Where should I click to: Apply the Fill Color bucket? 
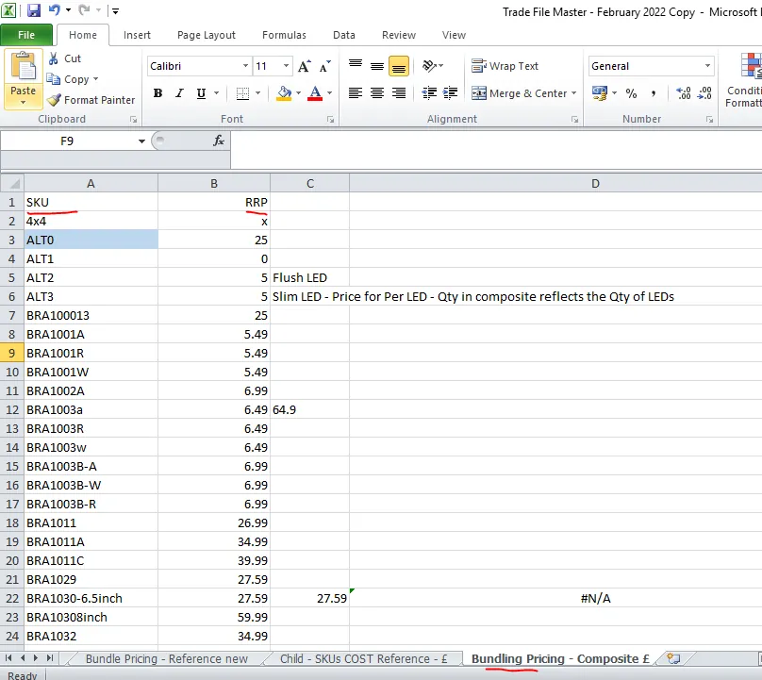(x=284, y=92)
